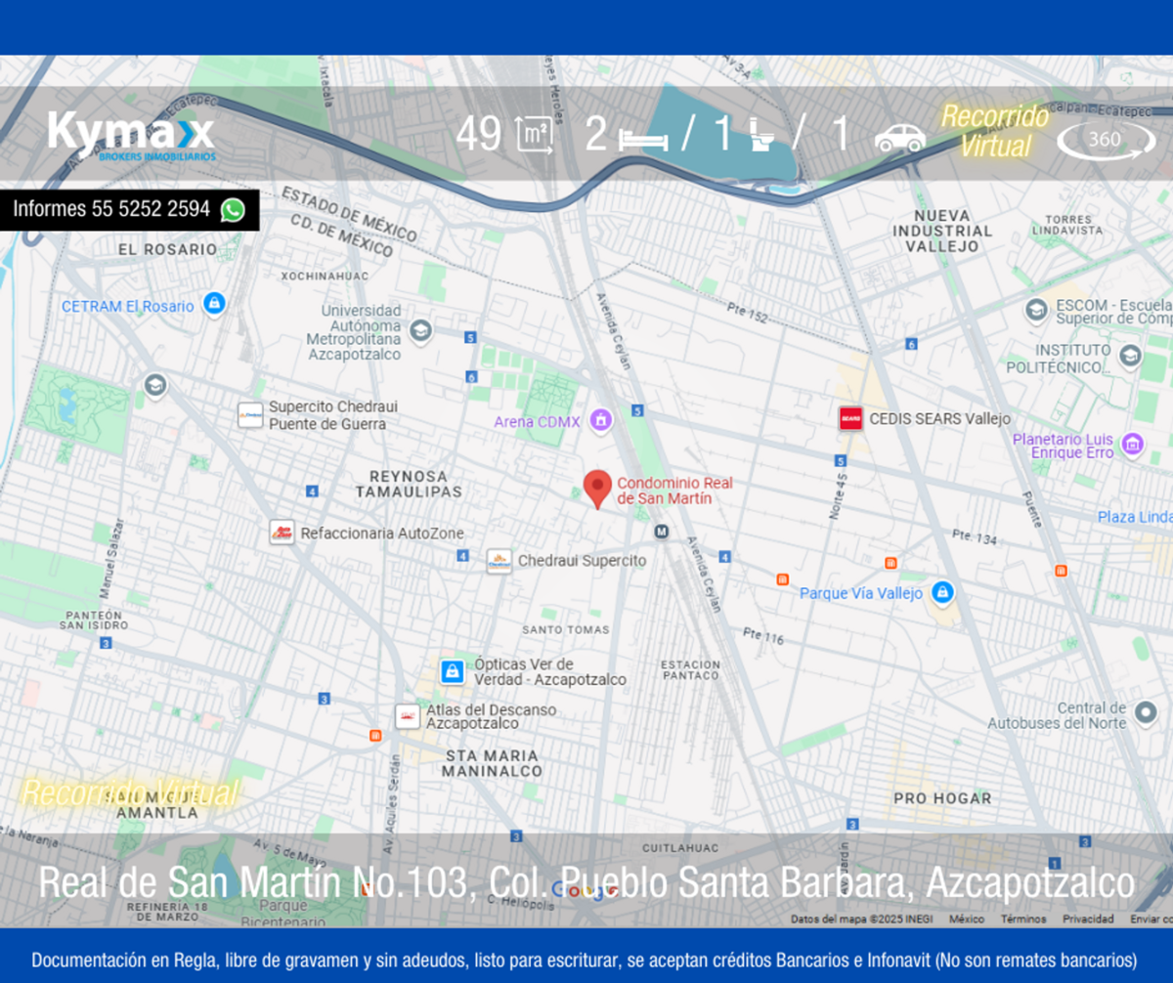
Task: Click the CEDIS SEARS Vallejo label
Action: click(939, 419)
